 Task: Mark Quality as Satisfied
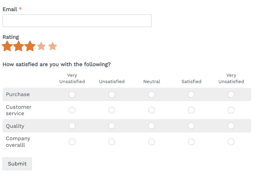click(191, 126)
